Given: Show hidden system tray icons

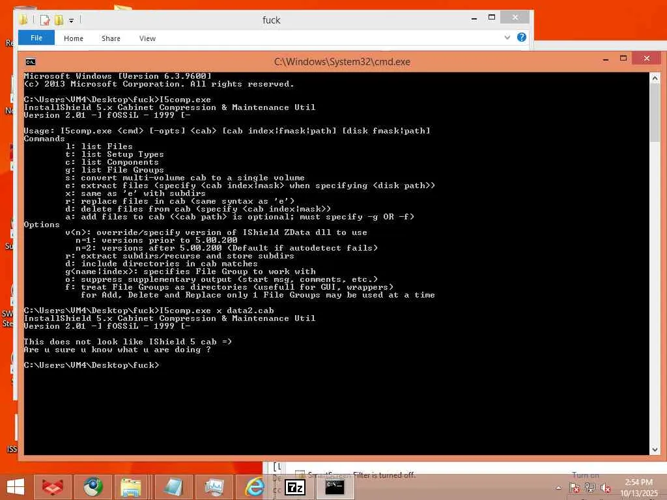Looking at the screenshot, I should tap(559, 488).
